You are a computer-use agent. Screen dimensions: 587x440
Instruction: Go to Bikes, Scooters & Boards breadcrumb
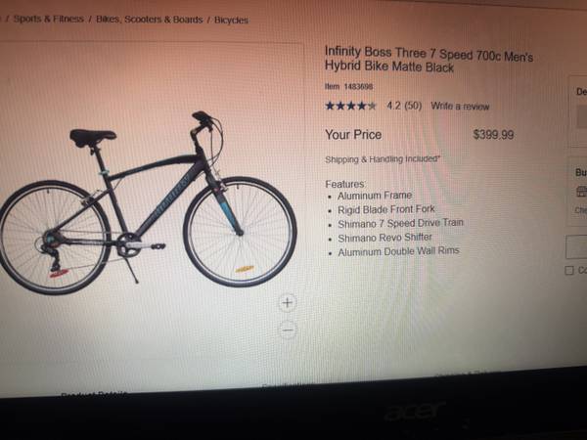pyautogui.click(x=150, y=20)
